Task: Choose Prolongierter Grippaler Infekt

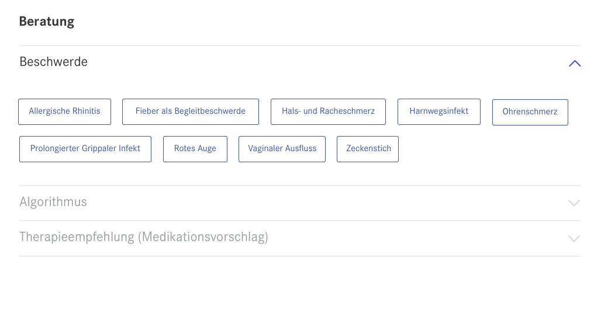Action: click(x=85, y=149)
